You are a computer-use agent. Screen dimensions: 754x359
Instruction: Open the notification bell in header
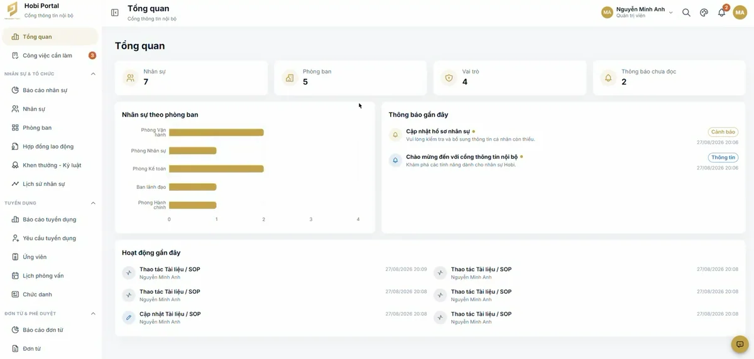(721, 13)
